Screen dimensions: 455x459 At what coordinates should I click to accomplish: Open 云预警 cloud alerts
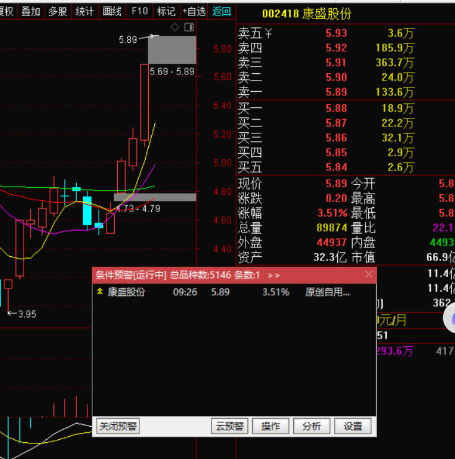[229, 426]
